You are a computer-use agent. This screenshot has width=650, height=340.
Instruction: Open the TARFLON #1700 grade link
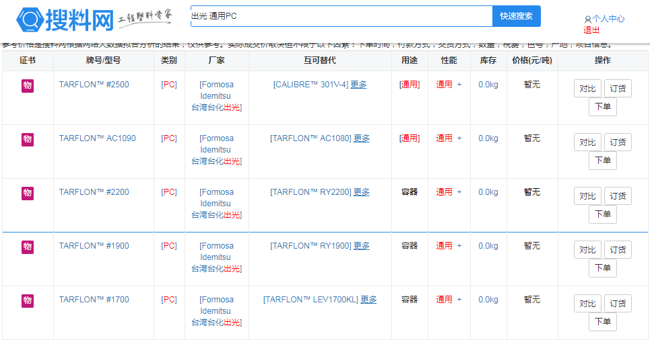click(94, 300)
